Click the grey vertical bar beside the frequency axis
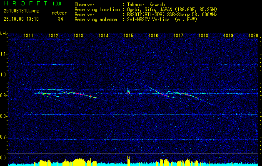262x166 pixels. tap(8, 96)
